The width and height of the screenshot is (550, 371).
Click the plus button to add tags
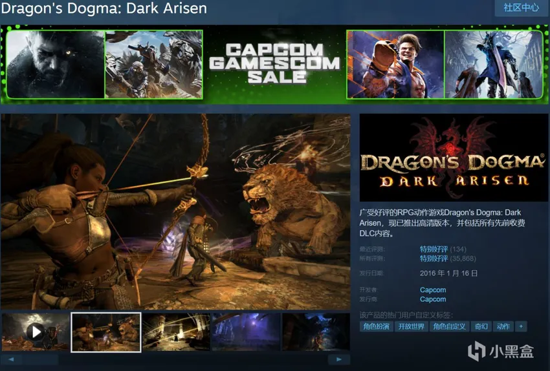(521, 326)
